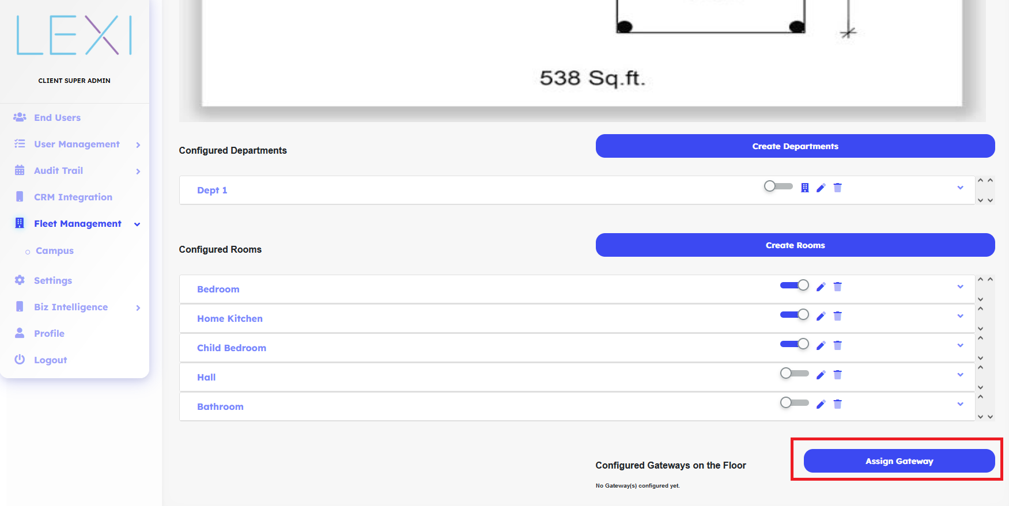Click the Create Departments button
Screen dimensions: 1009x506
point(795,146)
